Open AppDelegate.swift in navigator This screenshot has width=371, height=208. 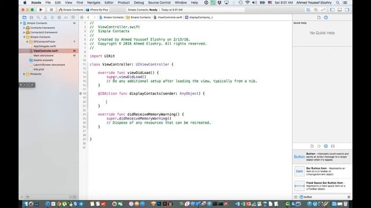[45, 46]
